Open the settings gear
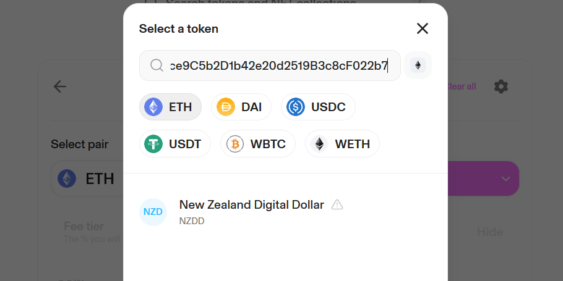This screenshot has height=281, width=563. (x=501, y=86)
